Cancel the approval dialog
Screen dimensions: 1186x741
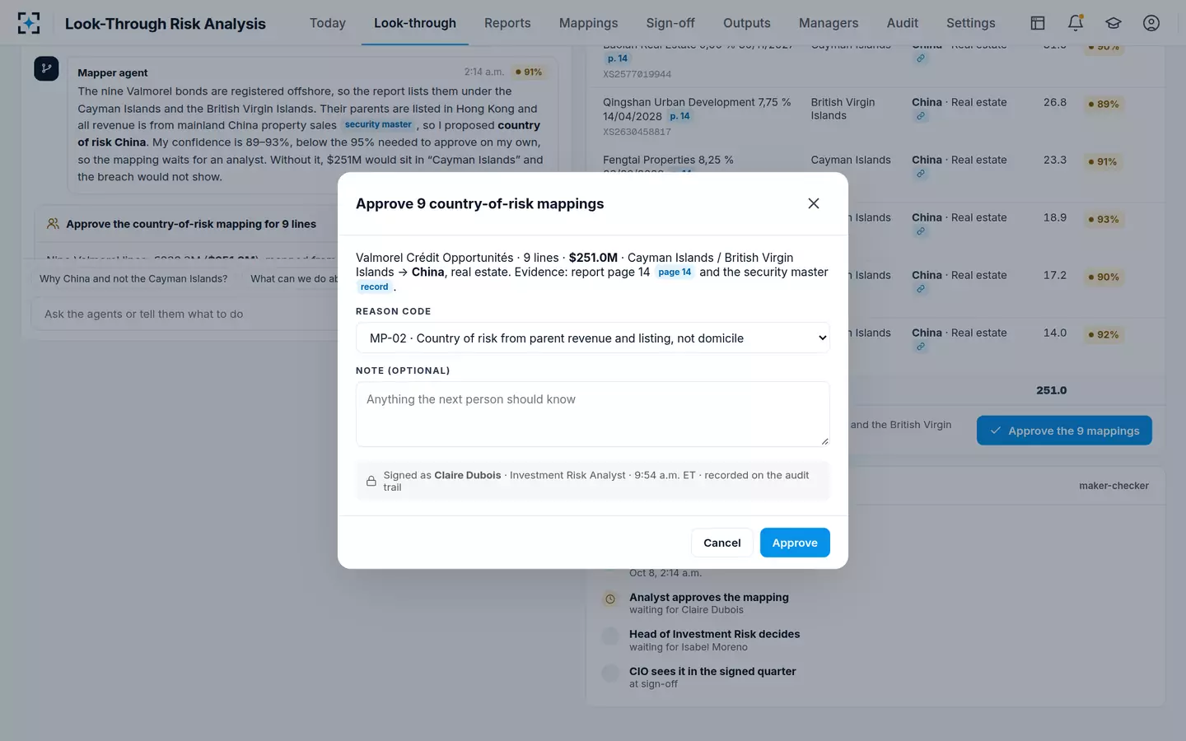(x=722, y=543)
